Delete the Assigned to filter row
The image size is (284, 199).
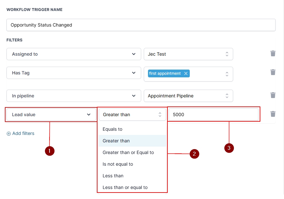click(273, 53)
